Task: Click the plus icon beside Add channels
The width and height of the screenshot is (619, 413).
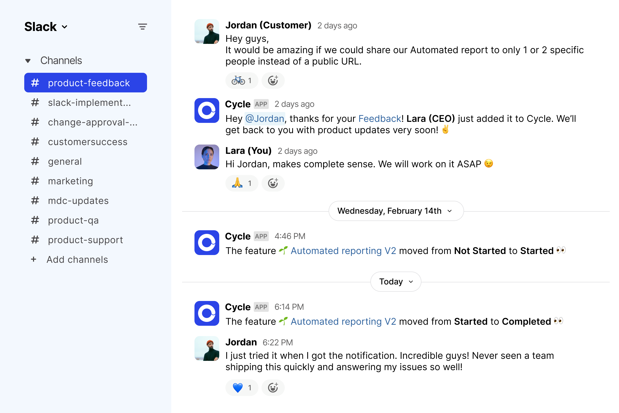Action: click(x=34, y=259)
